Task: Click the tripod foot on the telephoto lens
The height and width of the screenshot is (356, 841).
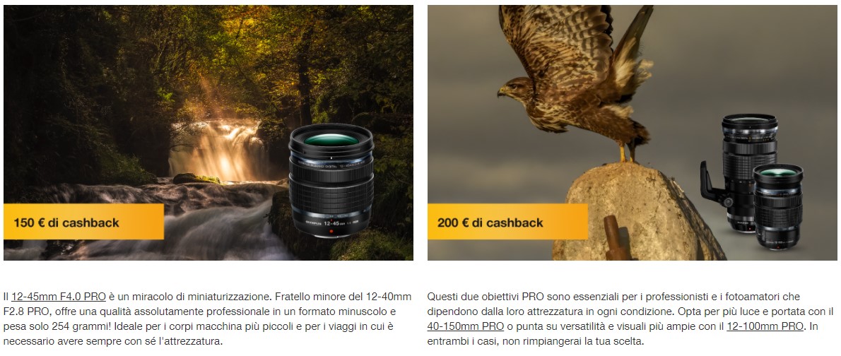Action: [x=713, y=185]
